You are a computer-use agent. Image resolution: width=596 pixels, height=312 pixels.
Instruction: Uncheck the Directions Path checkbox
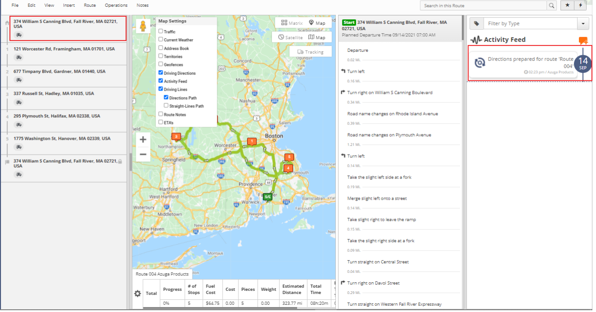pyautogui.click(x=166, y=98)
